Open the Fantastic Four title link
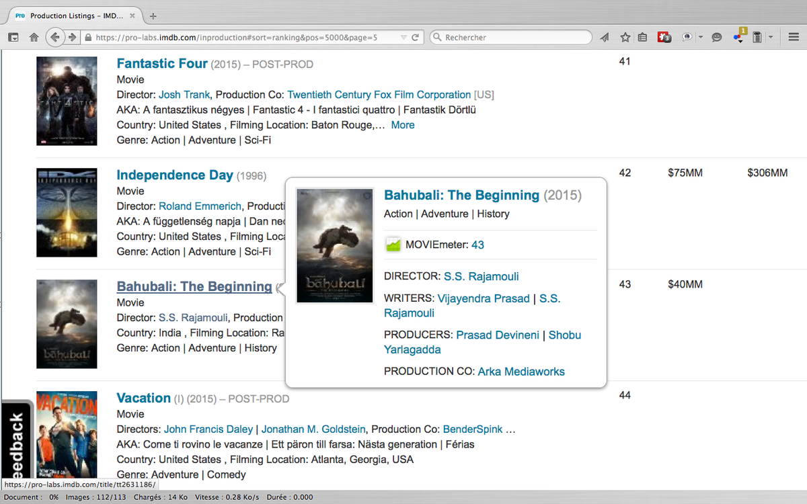This screenshot has height=504, width=807. (162, 63)
